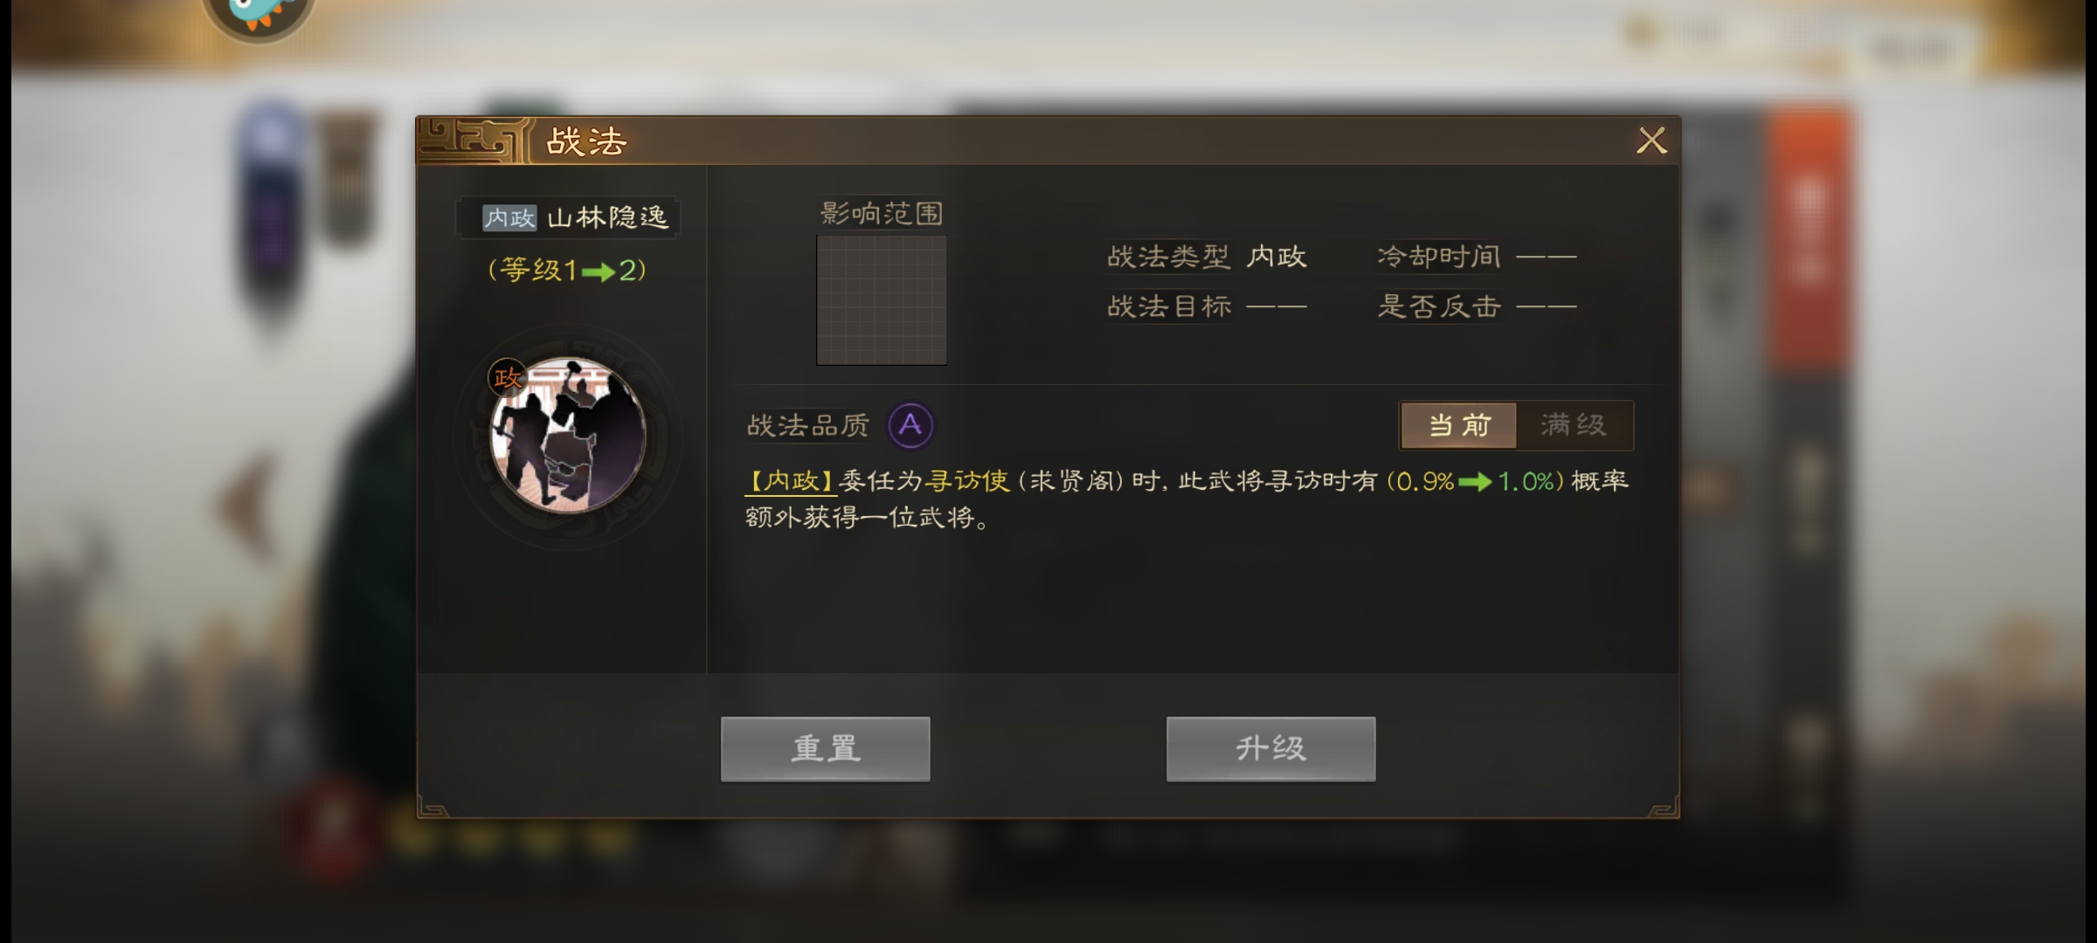2097x943 pixels.
Task: Tap the mascot icon at top left
Action: tap(259, 13)
